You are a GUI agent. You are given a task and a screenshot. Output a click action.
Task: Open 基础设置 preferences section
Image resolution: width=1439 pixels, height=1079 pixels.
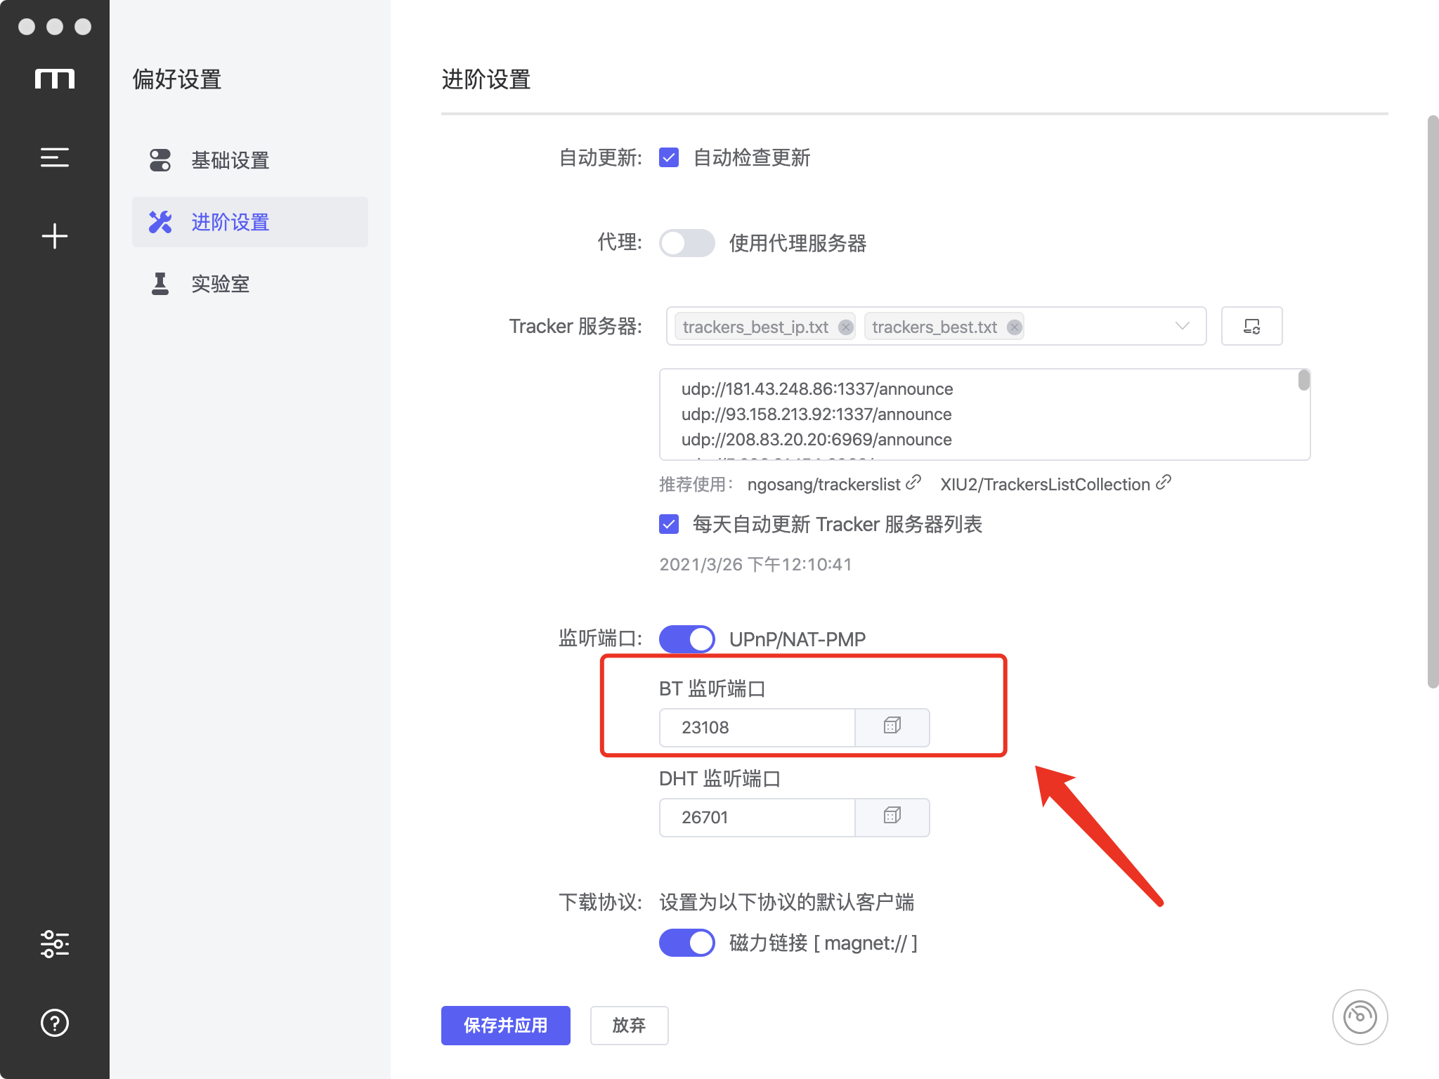click(250, 160)
